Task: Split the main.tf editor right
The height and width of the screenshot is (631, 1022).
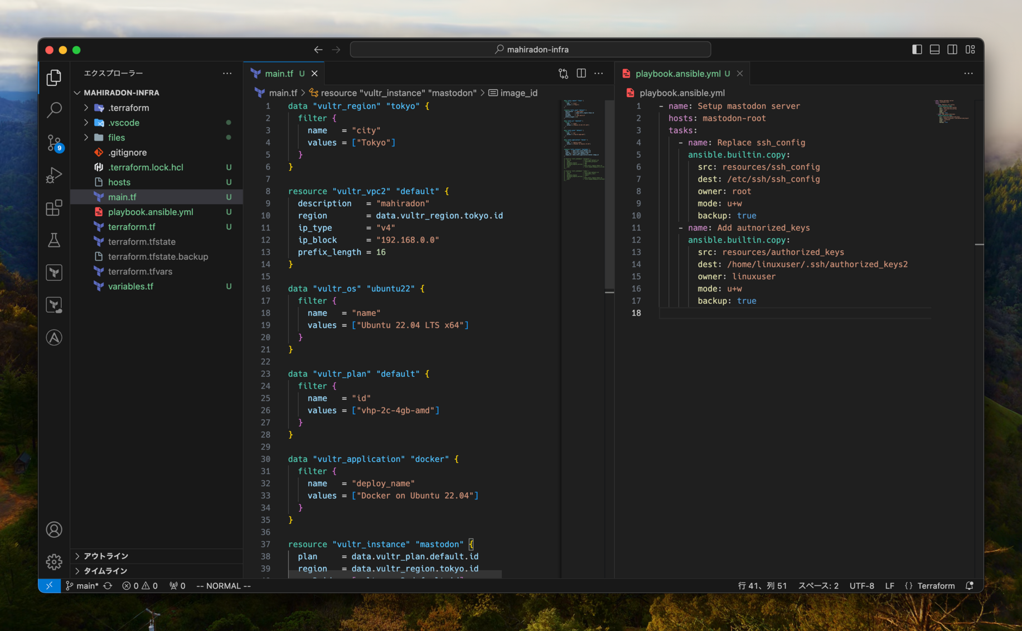Action: point(581,74)
